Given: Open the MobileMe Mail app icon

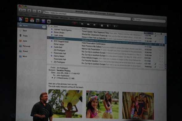Looking at the screenshot, I should (21, 19).
